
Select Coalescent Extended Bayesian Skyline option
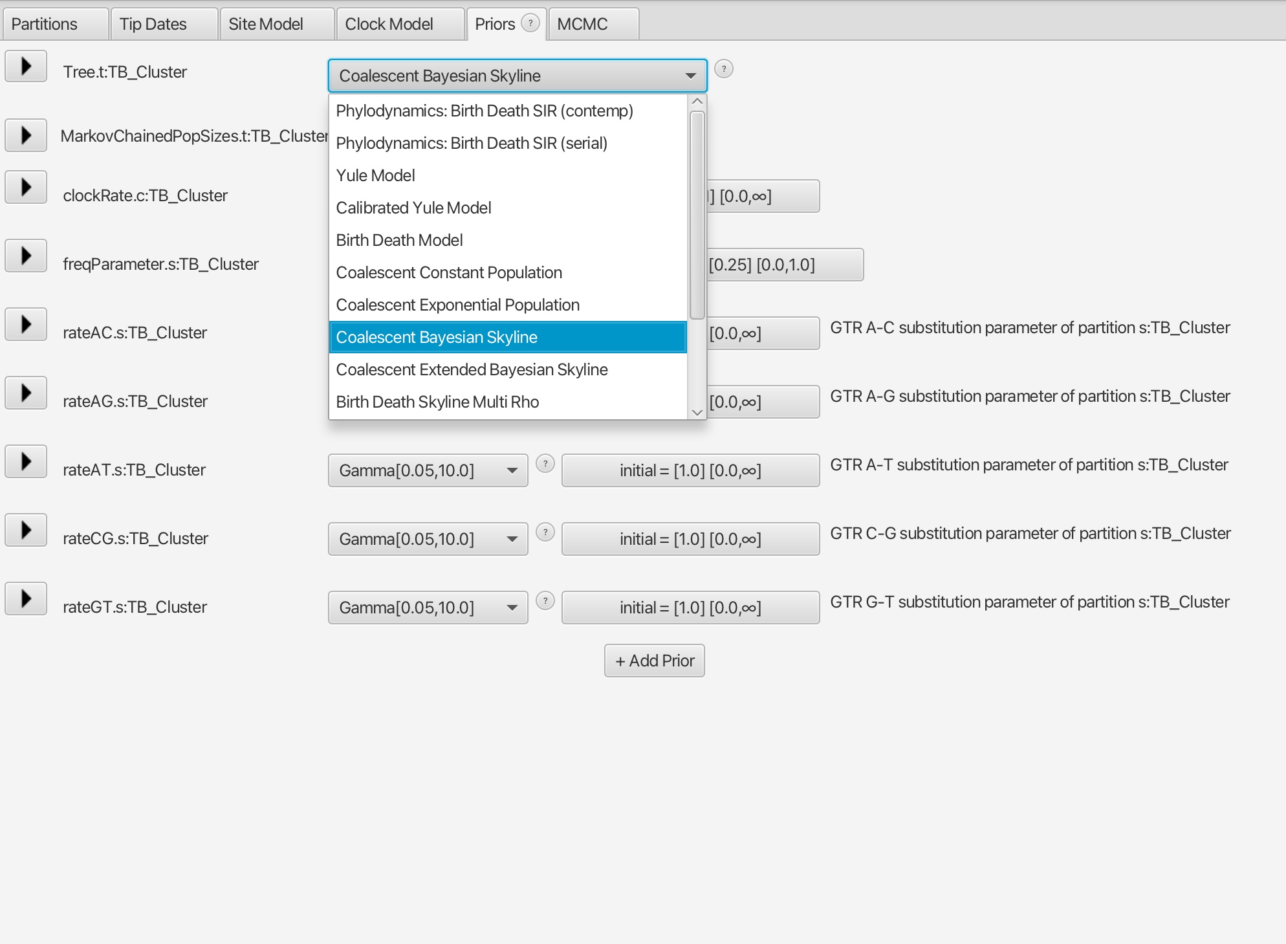tap(472, 369)
